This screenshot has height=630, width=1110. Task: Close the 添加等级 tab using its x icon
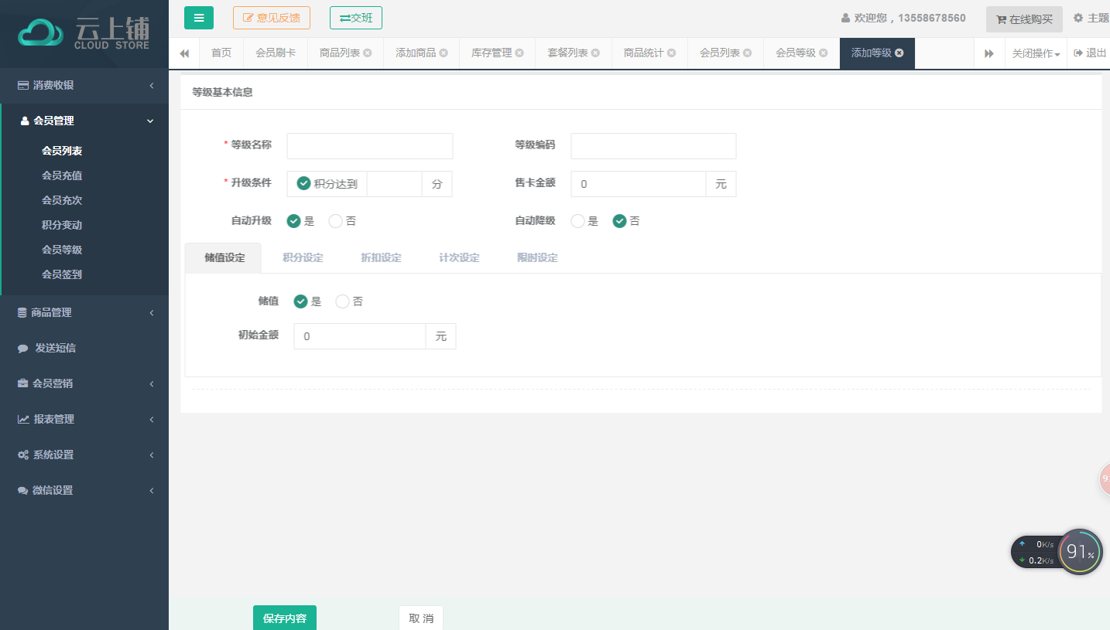899,53
